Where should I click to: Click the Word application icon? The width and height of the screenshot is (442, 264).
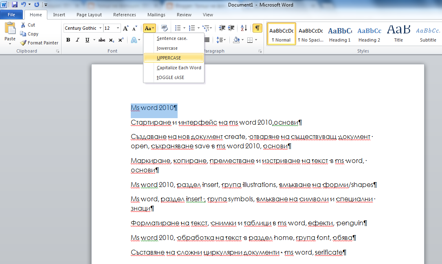tap(4, 4)
